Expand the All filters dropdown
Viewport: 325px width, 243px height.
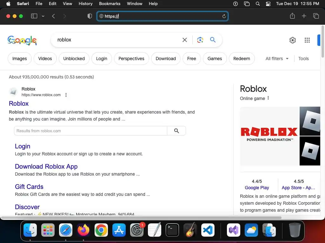click(x=277, y=59)
